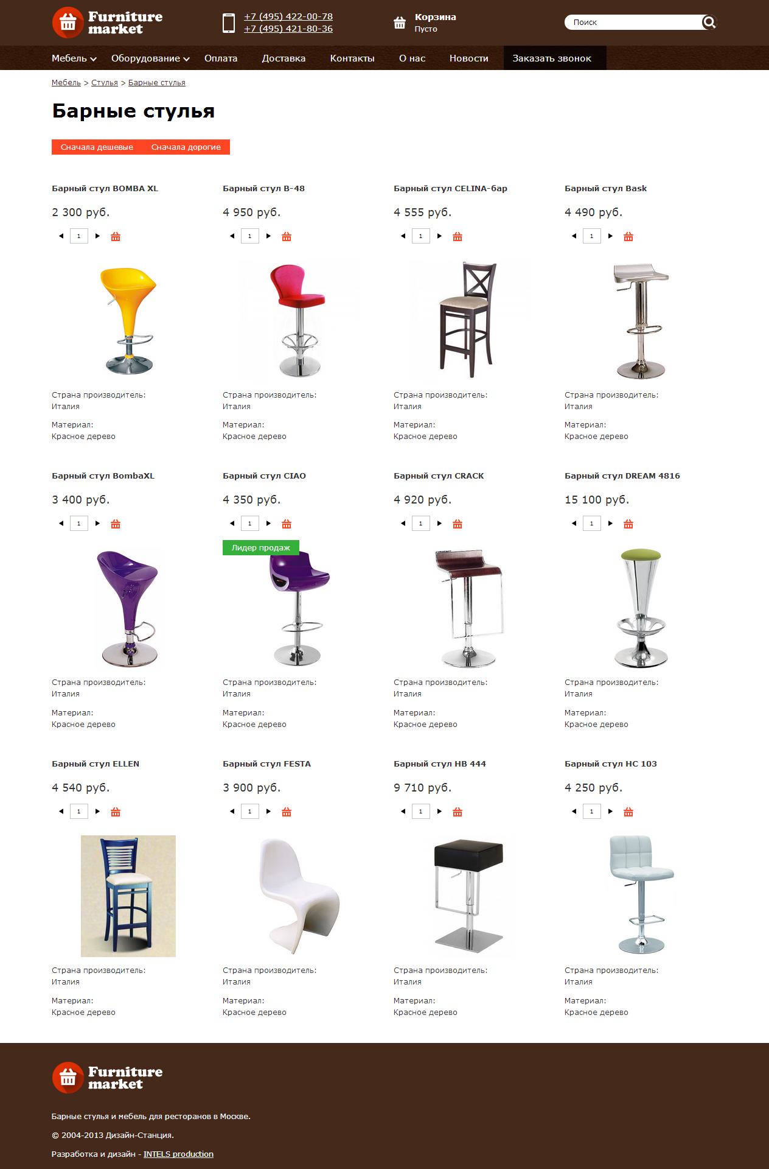
Task: Decrease quantity for CELINA-бар stool
Action: coord(403,236)
